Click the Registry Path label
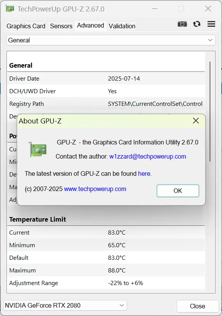Image resolution: width=222 pixels, height=316 pixels. coord(26,104)
